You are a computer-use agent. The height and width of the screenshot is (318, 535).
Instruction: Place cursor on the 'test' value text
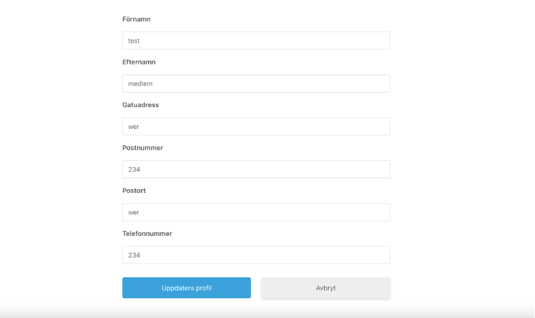point(134,41)
